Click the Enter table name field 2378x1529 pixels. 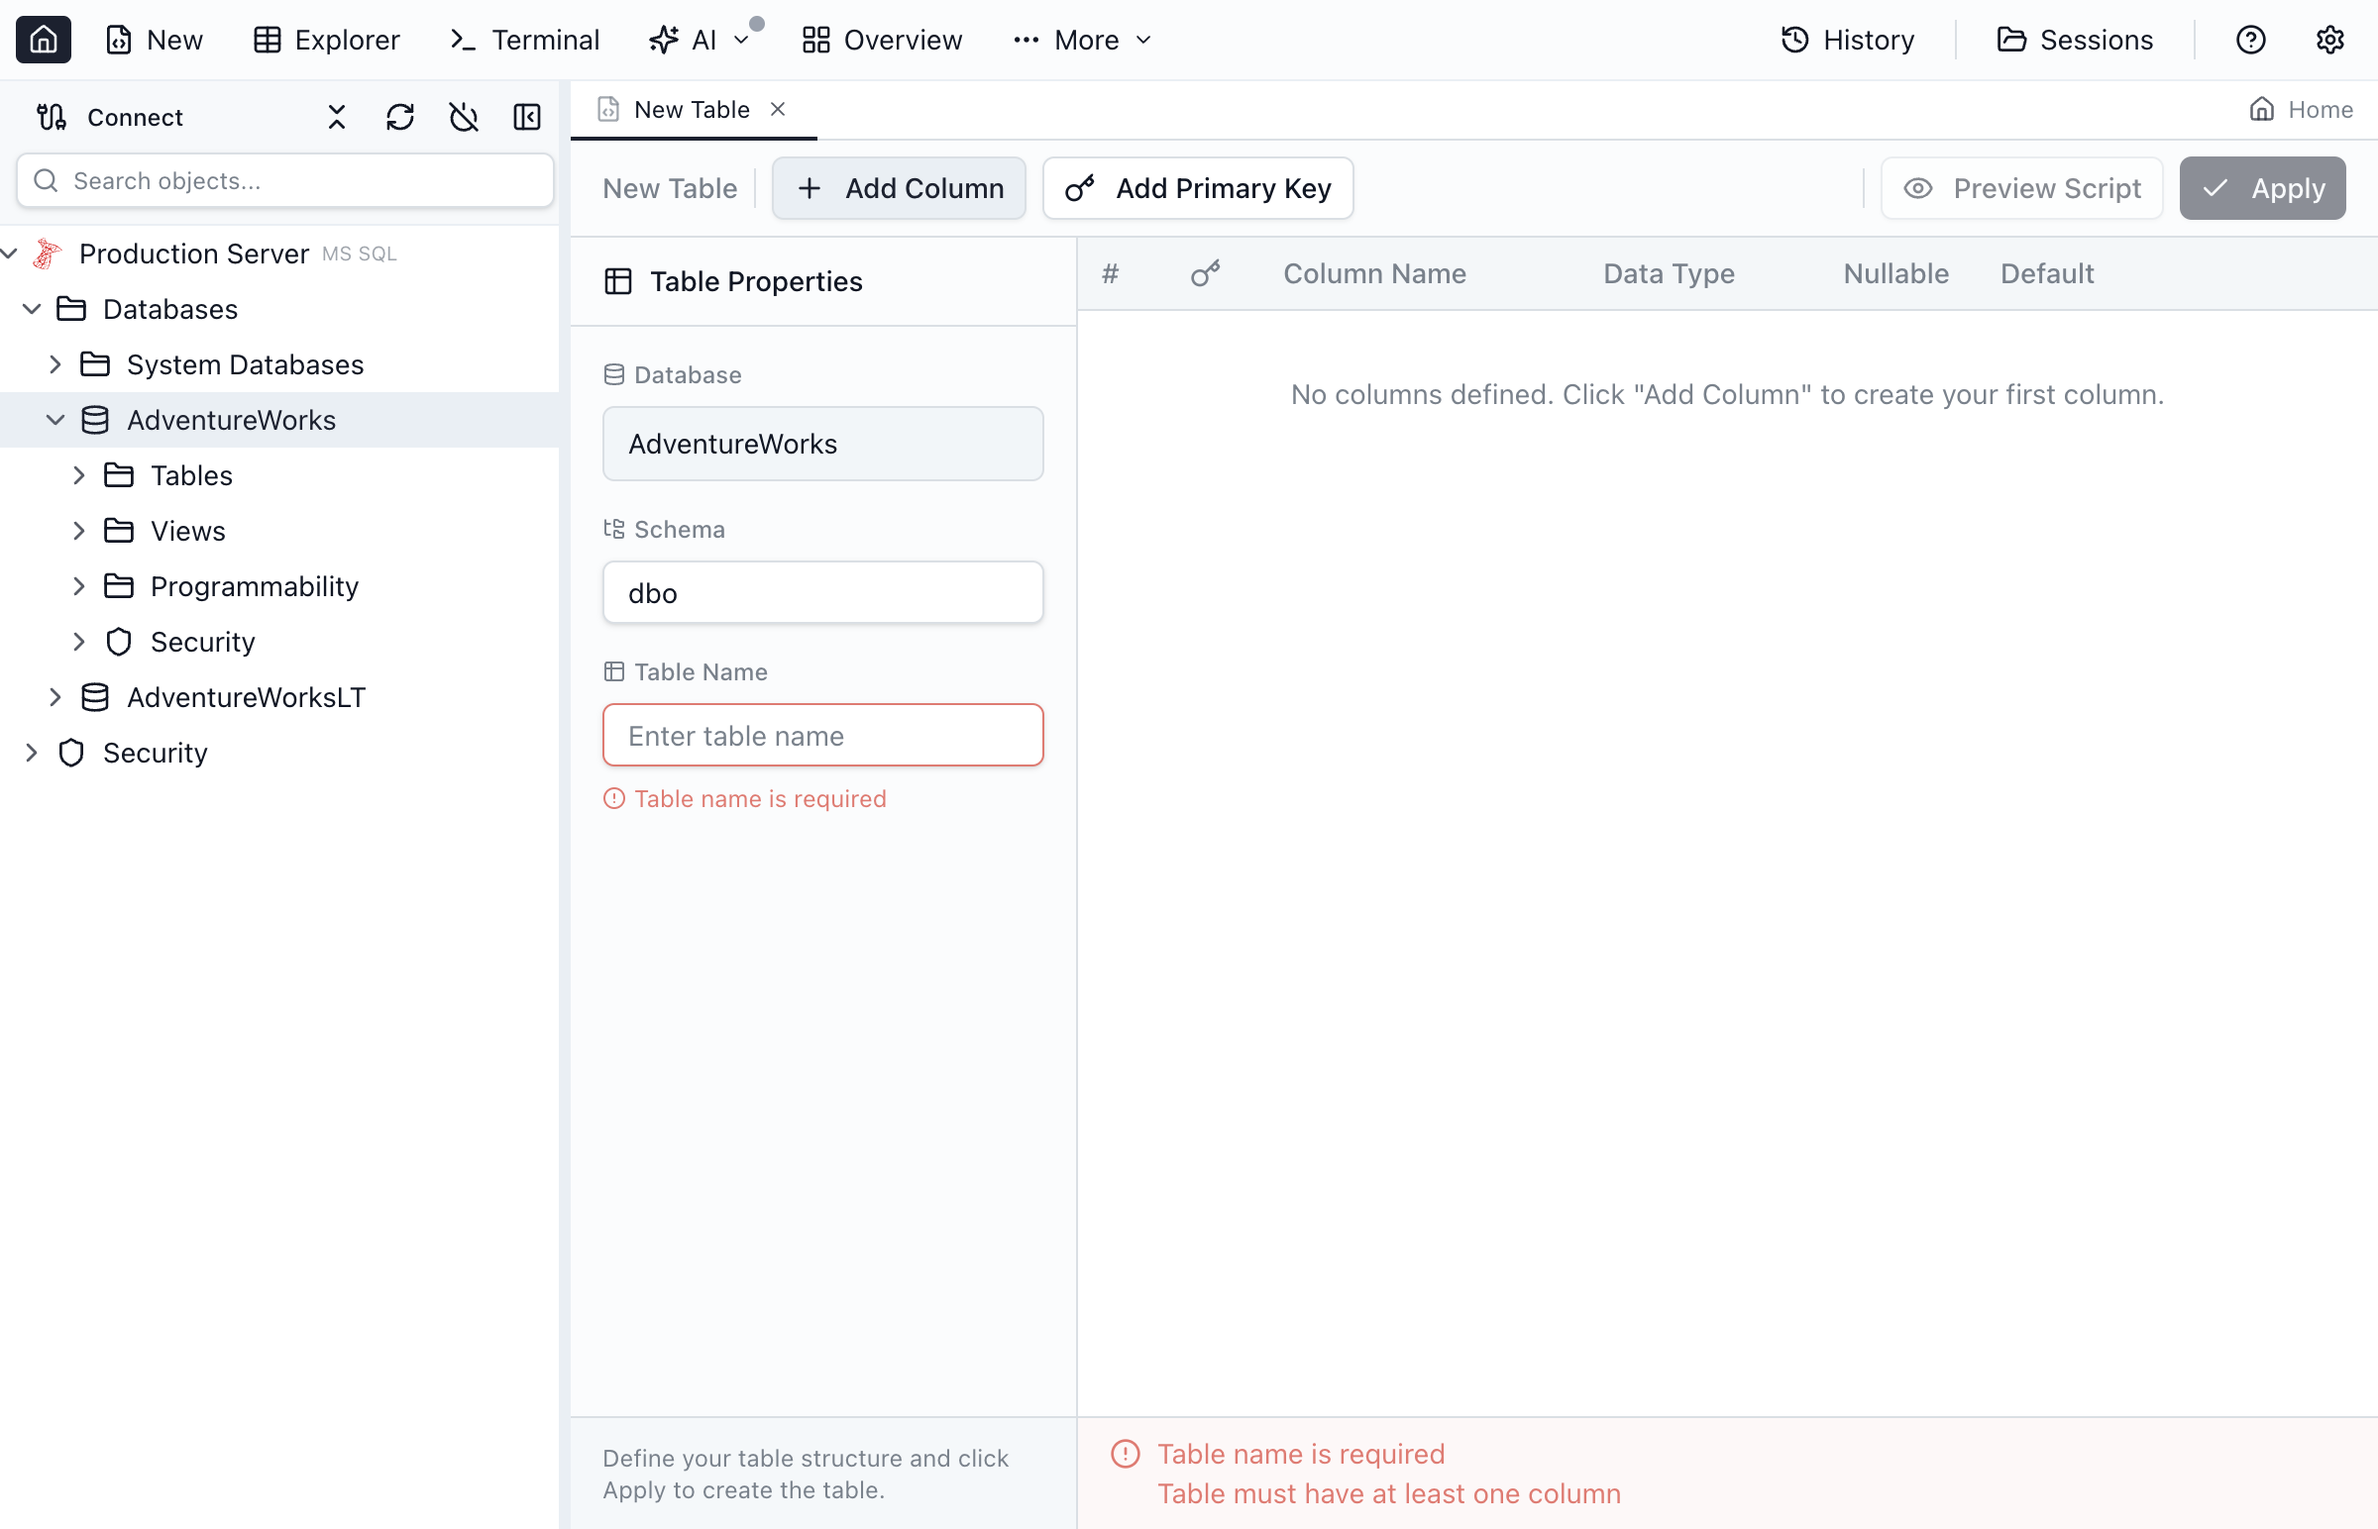coord(822,736)
